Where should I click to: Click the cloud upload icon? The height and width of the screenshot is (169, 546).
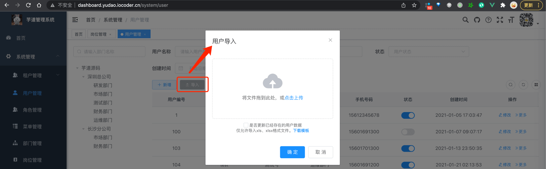272,81
